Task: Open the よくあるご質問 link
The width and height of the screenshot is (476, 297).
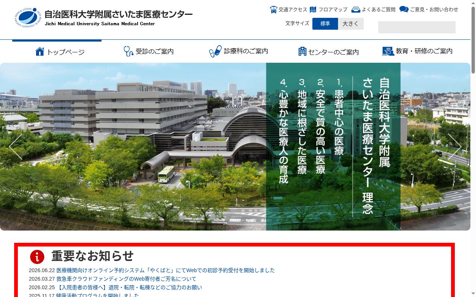Action: pos(379,10)
